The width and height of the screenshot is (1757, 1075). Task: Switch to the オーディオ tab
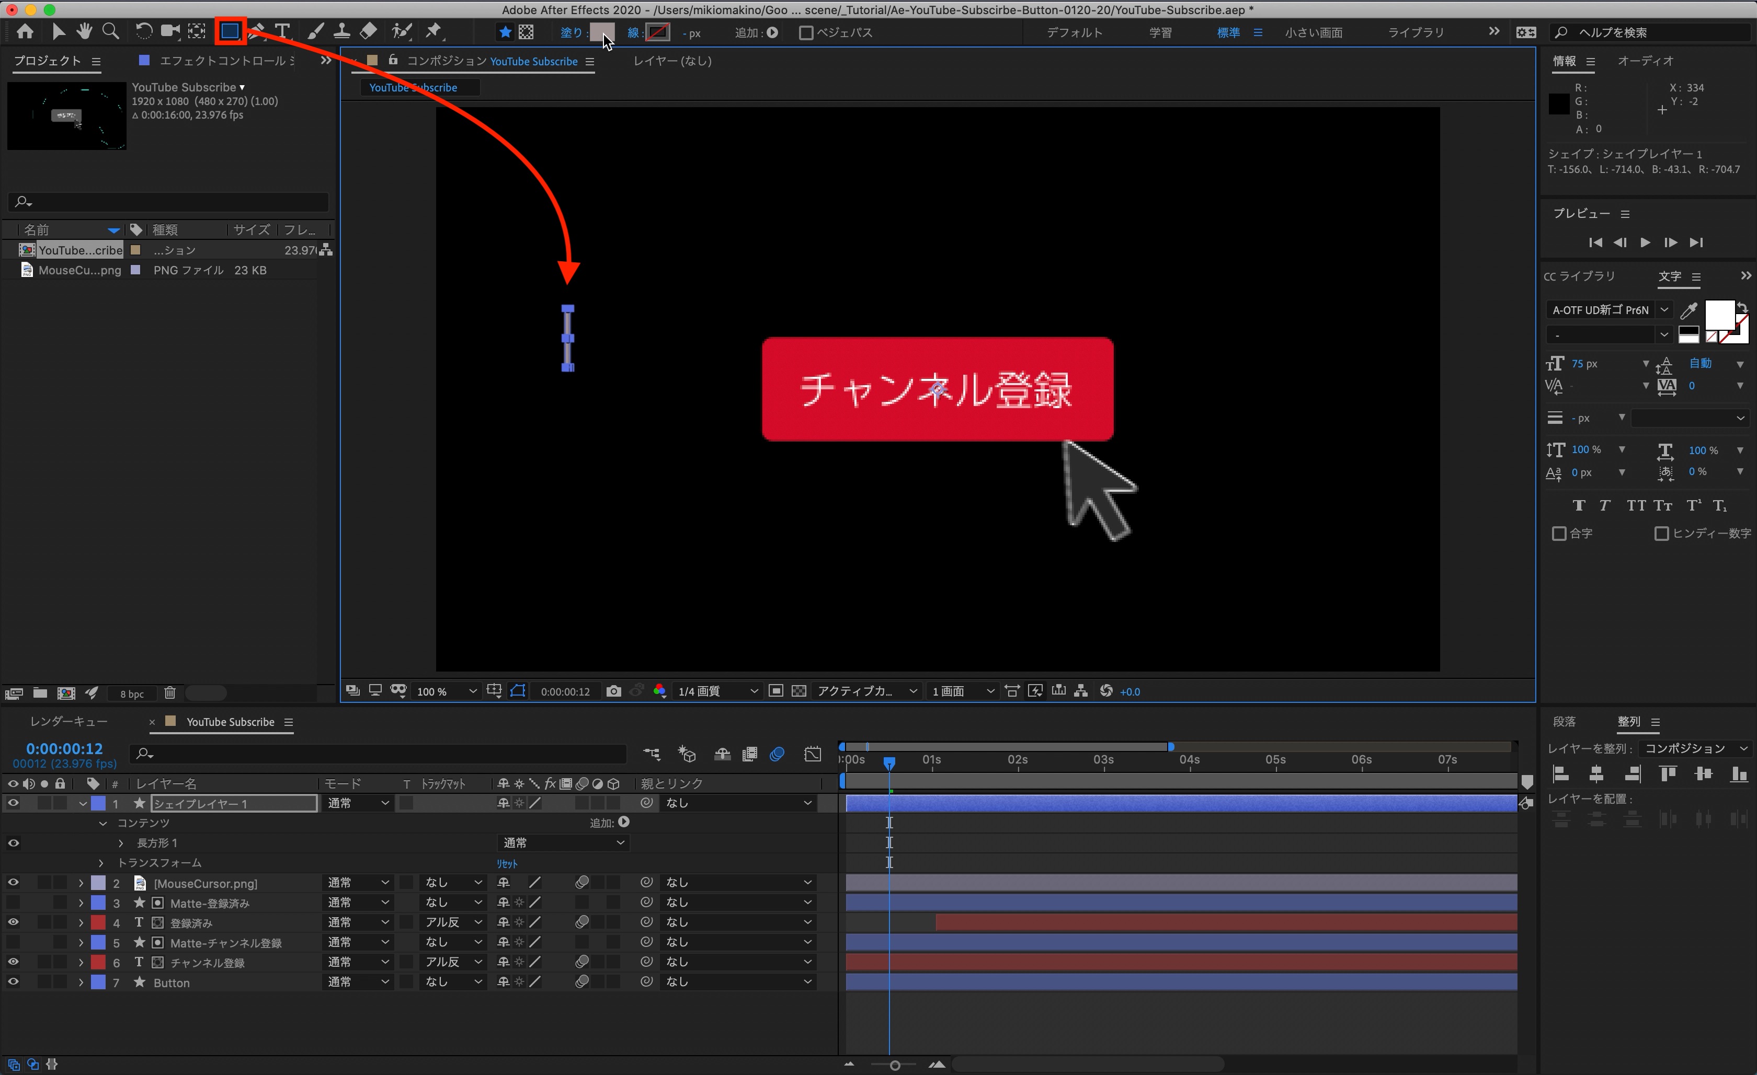click(x=1645, y=61)
